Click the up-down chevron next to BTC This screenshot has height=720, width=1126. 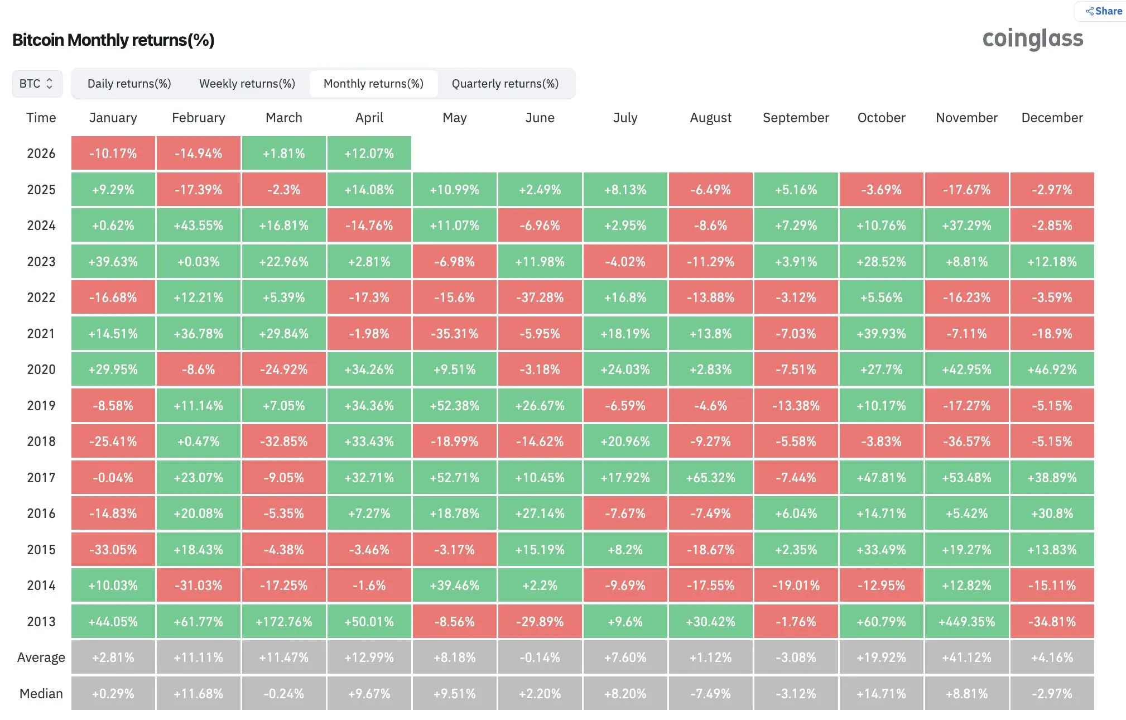click(50, 84)
